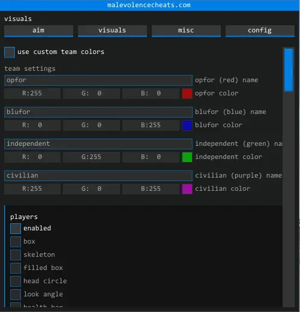Viewport: 300px width, 312px height.
Task: Toggle the players enabled checkbox
Action: [16, 229]
